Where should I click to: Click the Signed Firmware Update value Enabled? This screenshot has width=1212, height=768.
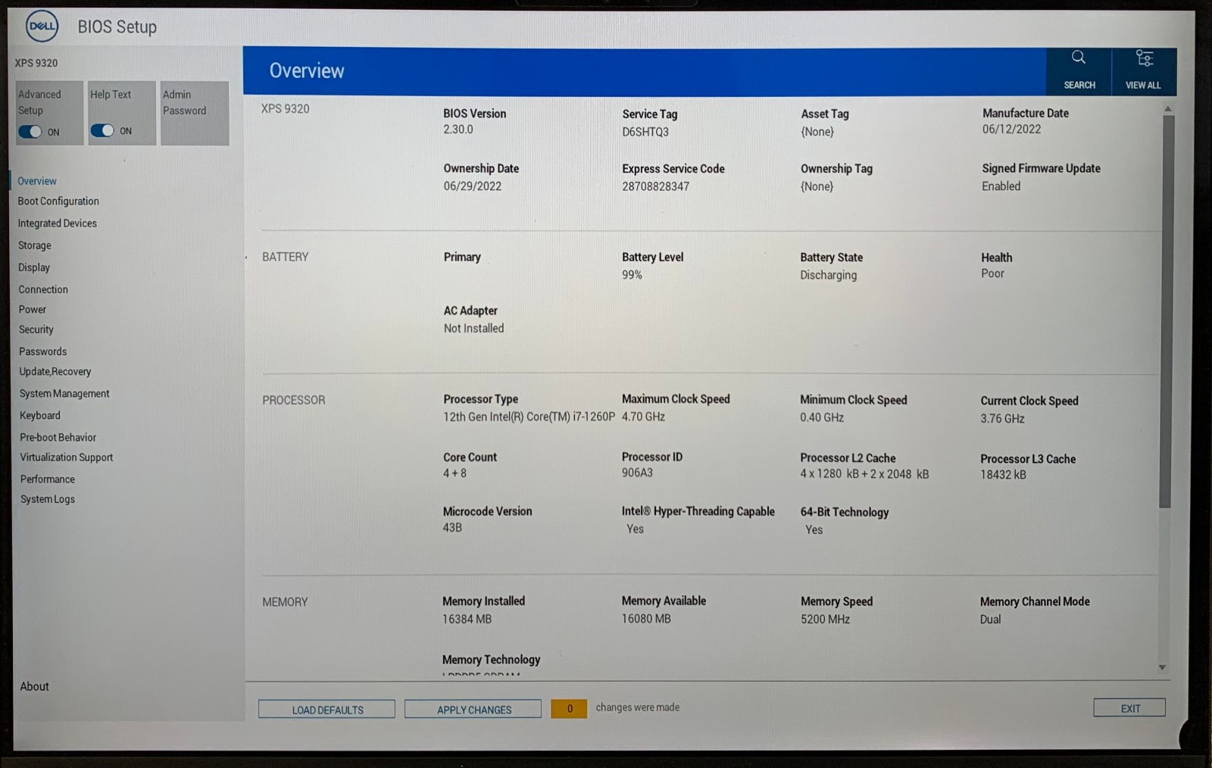pyautogui.click(x=1001, y=186)
